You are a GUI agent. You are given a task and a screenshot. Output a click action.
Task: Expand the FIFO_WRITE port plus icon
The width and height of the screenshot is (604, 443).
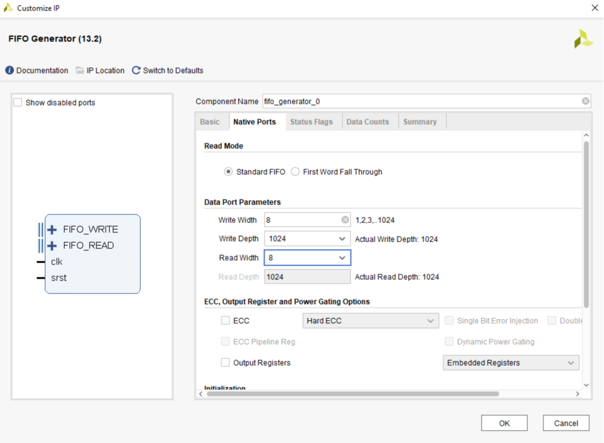click(52, 229)
